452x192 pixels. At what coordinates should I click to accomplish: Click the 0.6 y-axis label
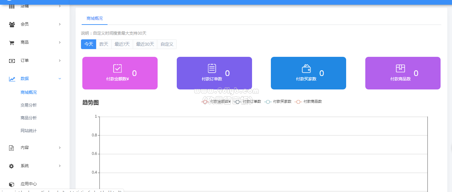coord(94,154)
